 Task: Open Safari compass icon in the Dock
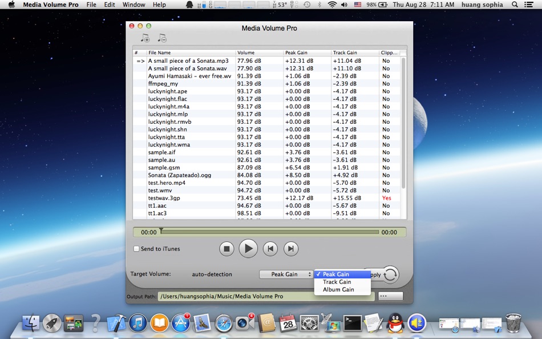tap(224, 324)
